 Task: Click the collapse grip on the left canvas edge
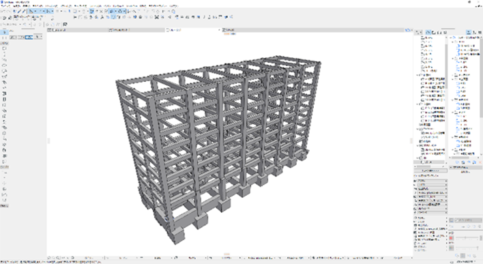click(x=48, y=141)
